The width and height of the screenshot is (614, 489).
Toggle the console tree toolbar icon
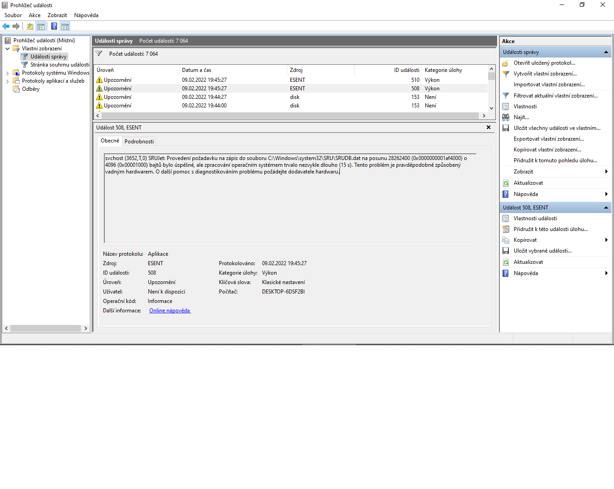click(41, 26)
